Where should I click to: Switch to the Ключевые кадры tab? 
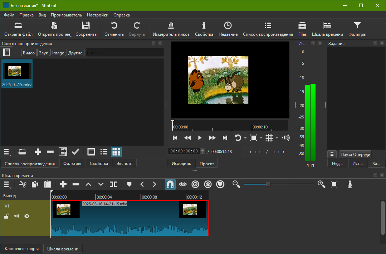[x=22, y=249]
